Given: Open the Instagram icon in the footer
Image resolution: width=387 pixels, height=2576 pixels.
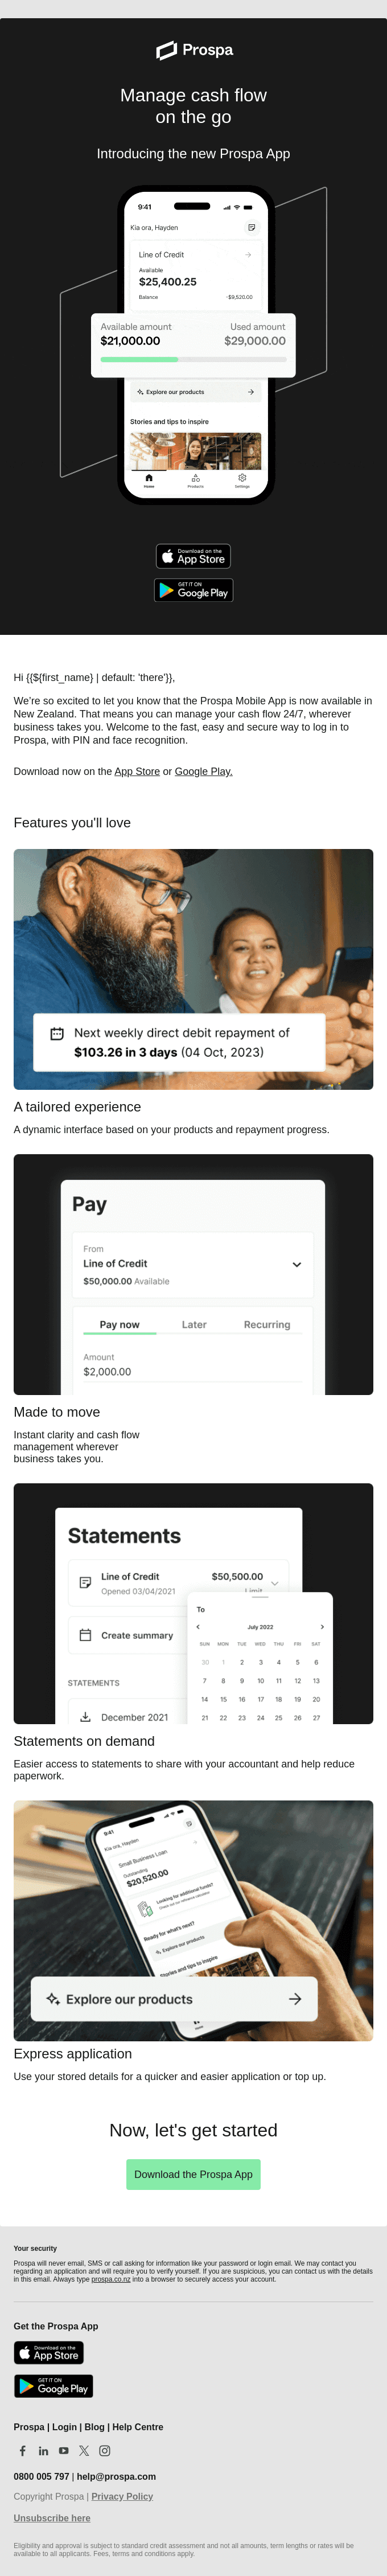Looking at the screenshot, I should point(104,2450).
